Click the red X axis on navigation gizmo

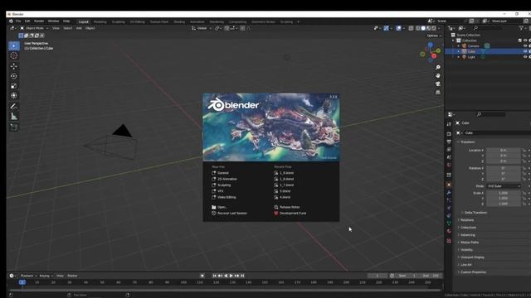click(x=434, y=55)
